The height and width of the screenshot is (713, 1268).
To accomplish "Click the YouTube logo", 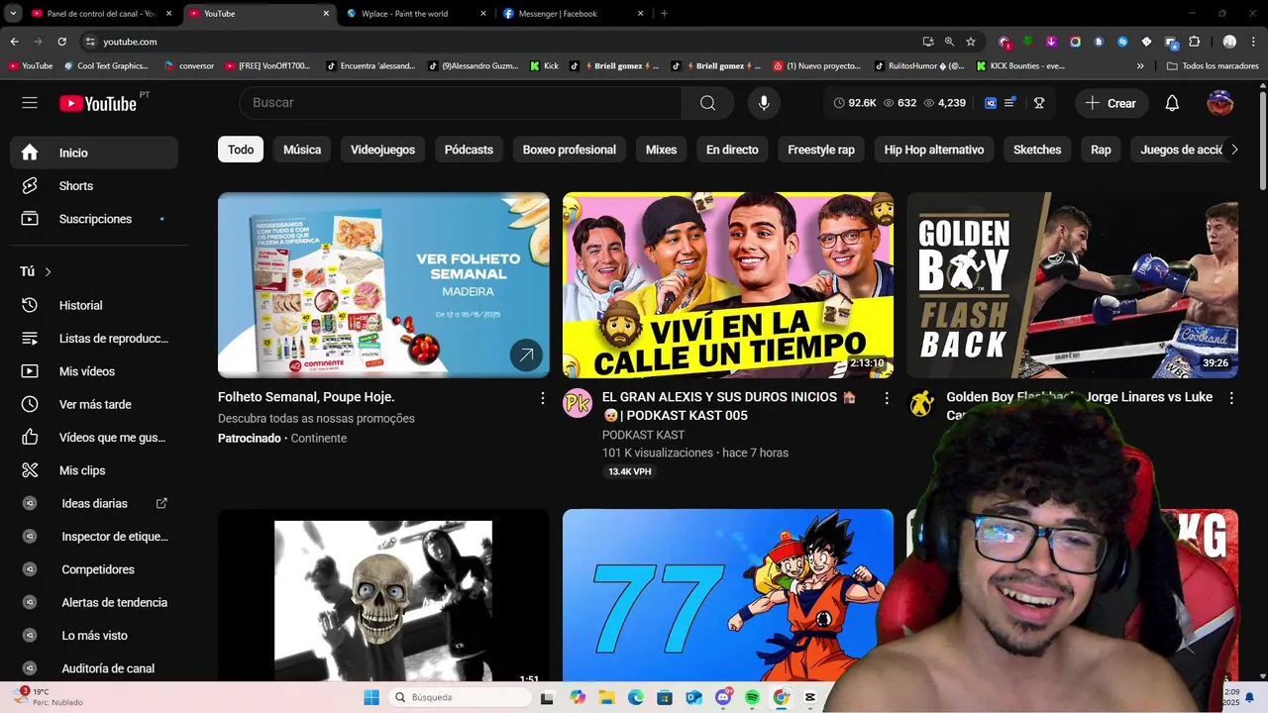I will [x=97, y=103].
